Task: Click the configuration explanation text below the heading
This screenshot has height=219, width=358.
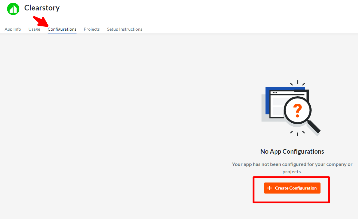Action: point(292,168)
